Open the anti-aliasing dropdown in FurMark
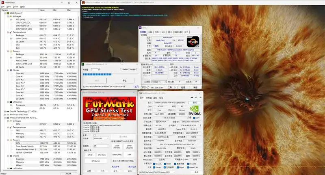 101,146
